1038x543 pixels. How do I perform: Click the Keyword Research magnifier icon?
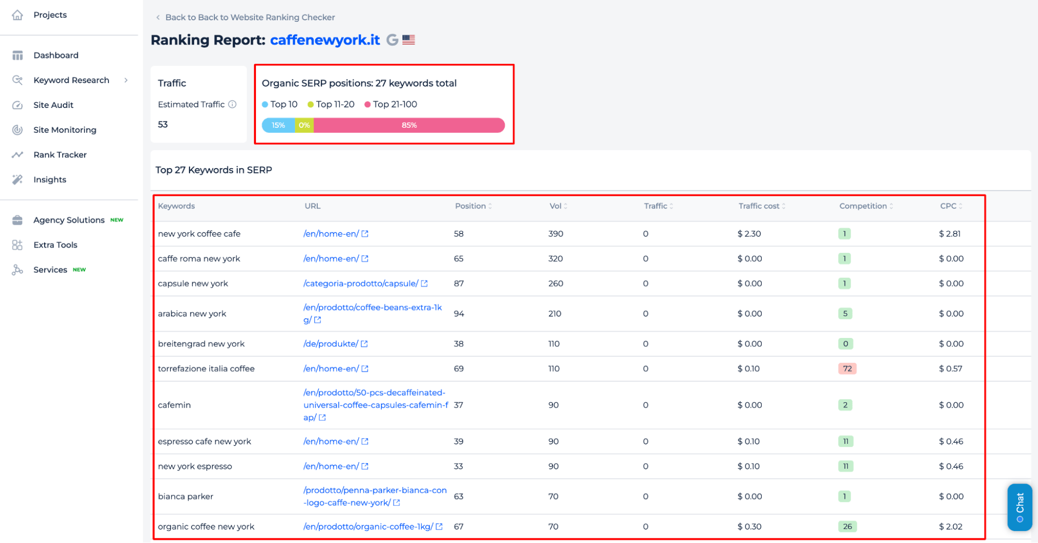pyautogui.click(x=18, y=80)
